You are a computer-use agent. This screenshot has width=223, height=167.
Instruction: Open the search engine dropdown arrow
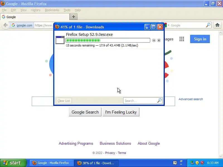pos(168,25)
